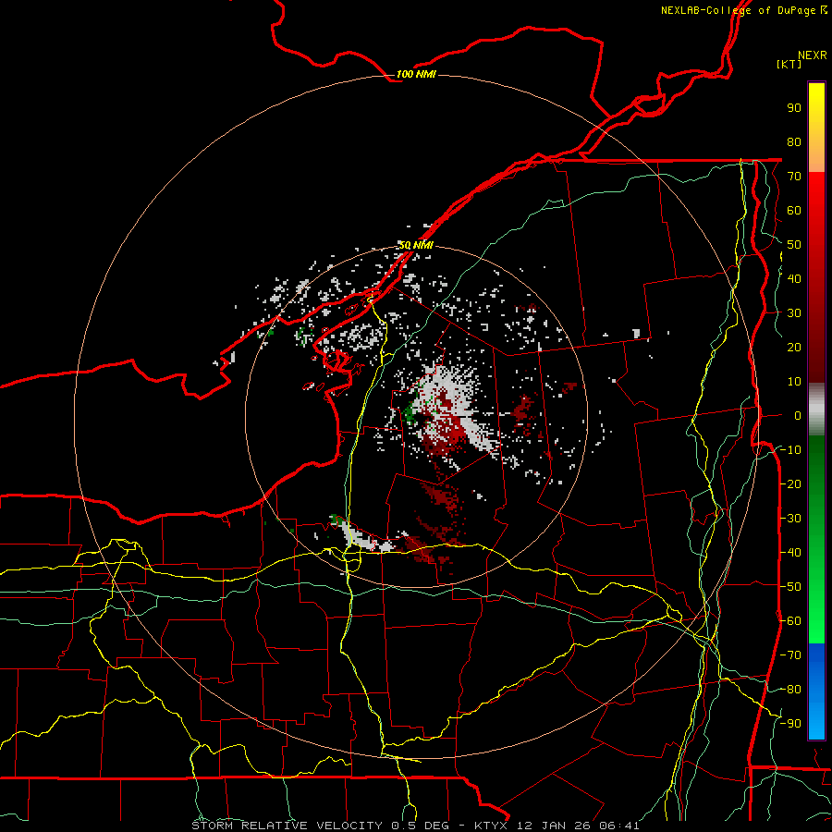Click the 0 value on color scale
Viewport: 832px width, 832px height.
(798, 415)
